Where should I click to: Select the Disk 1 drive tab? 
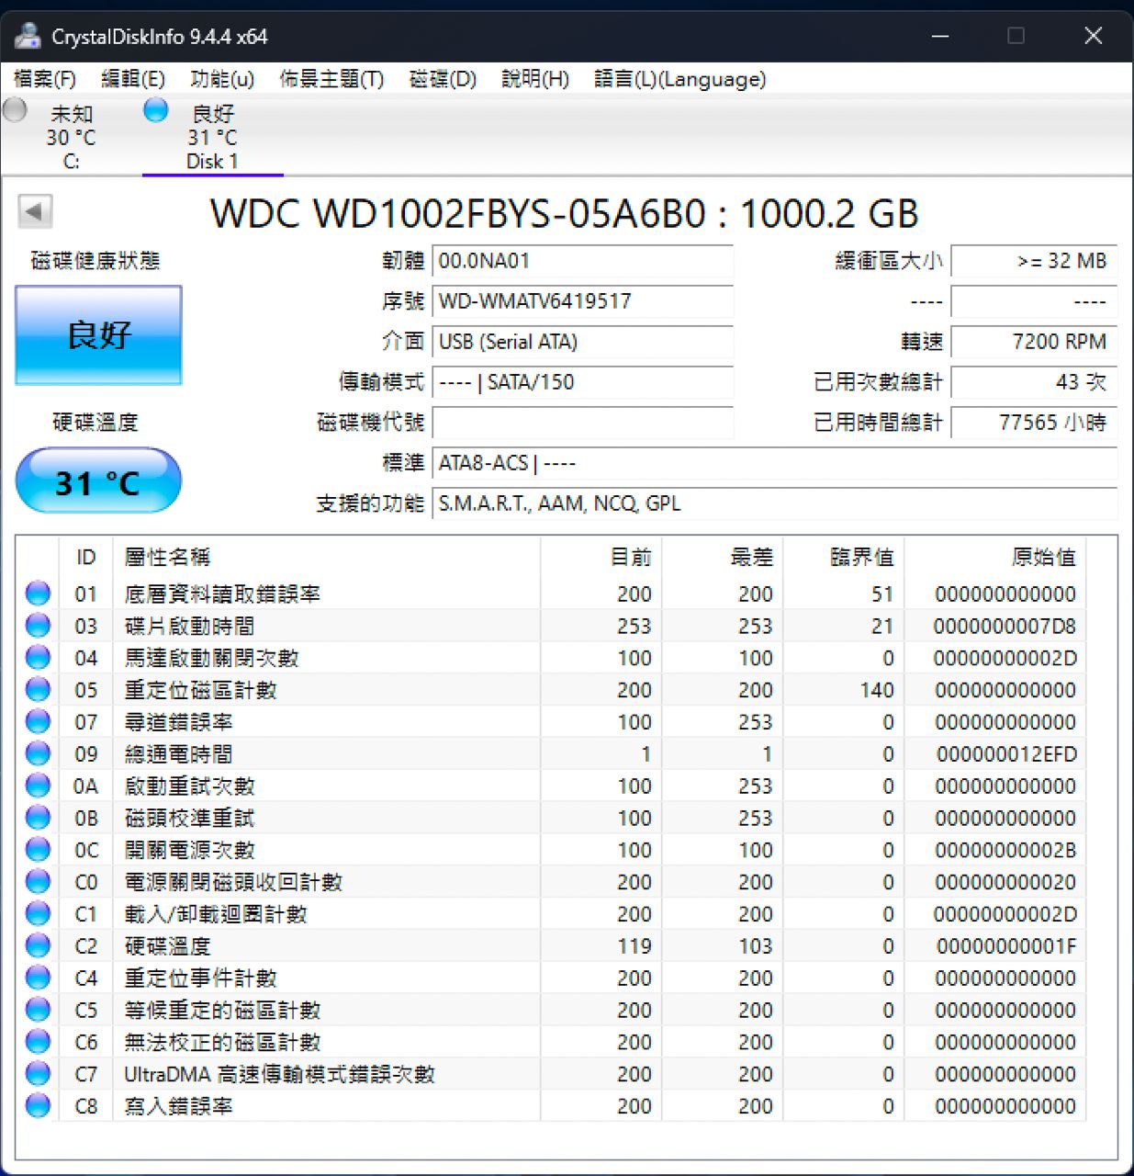tap(213, 137)
